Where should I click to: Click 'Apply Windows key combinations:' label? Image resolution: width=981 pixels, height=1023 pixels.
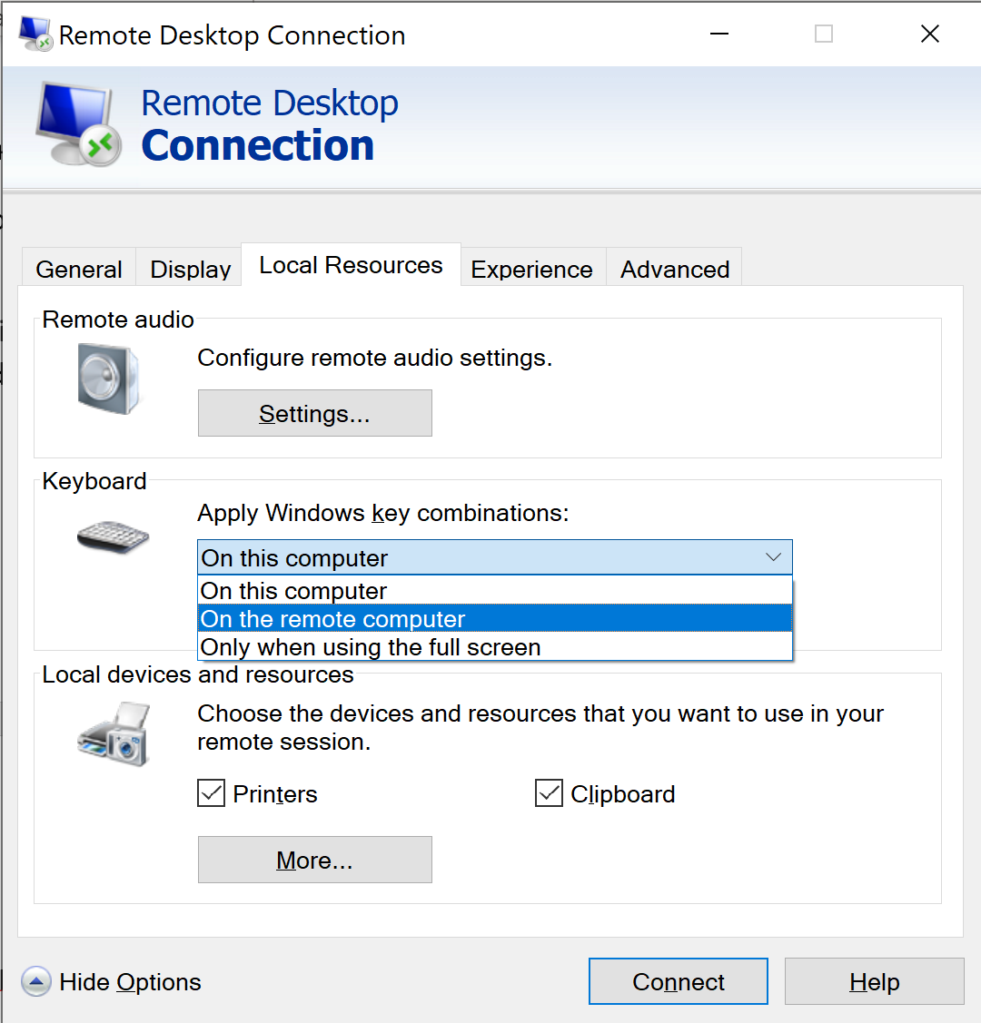point(383,513)
